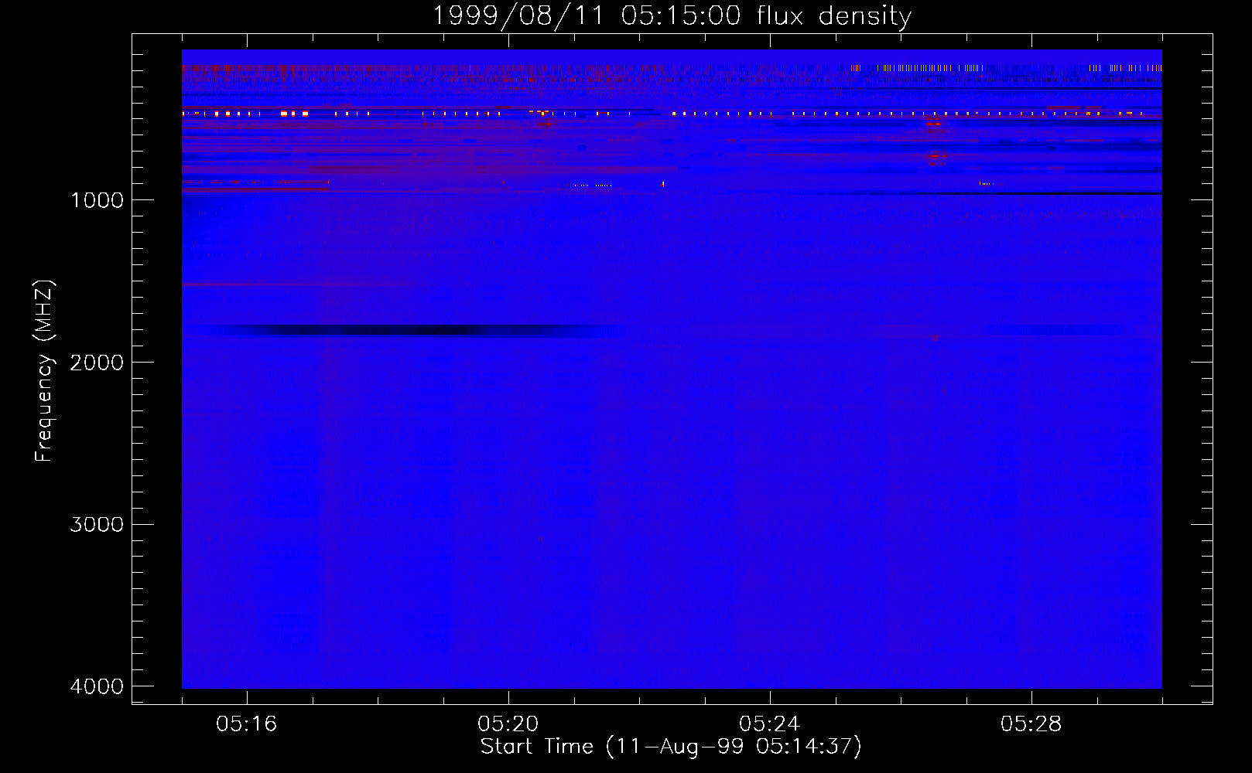Click the 05:16 time tick label
Viewport: 1252px width, 773px height.
(x=246, y=724)
